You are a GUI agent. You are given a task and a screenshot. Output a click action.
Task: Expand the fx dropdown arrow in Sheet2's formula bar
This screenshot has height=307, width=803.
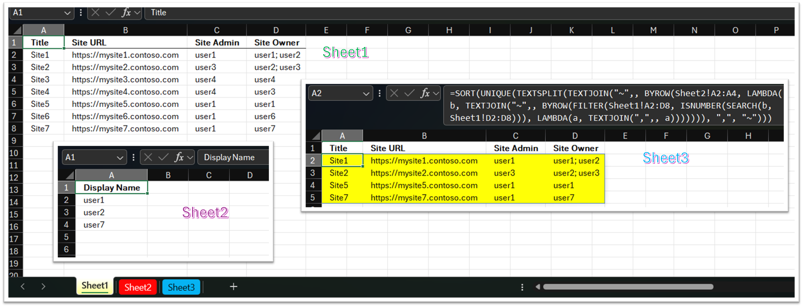coord(190,158)
